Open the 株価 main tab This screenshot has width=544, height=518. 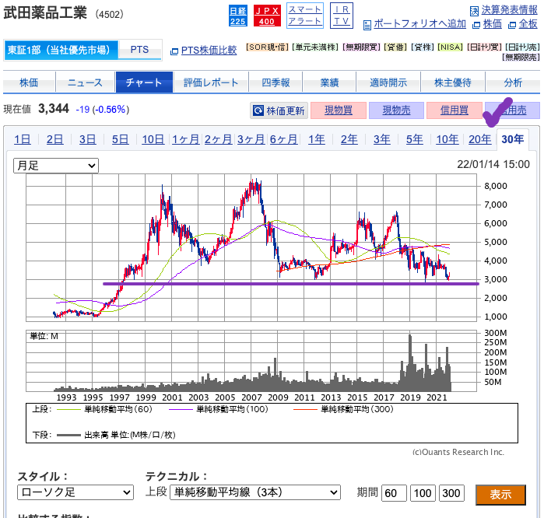pyautogui.click(x=29, y=82)
